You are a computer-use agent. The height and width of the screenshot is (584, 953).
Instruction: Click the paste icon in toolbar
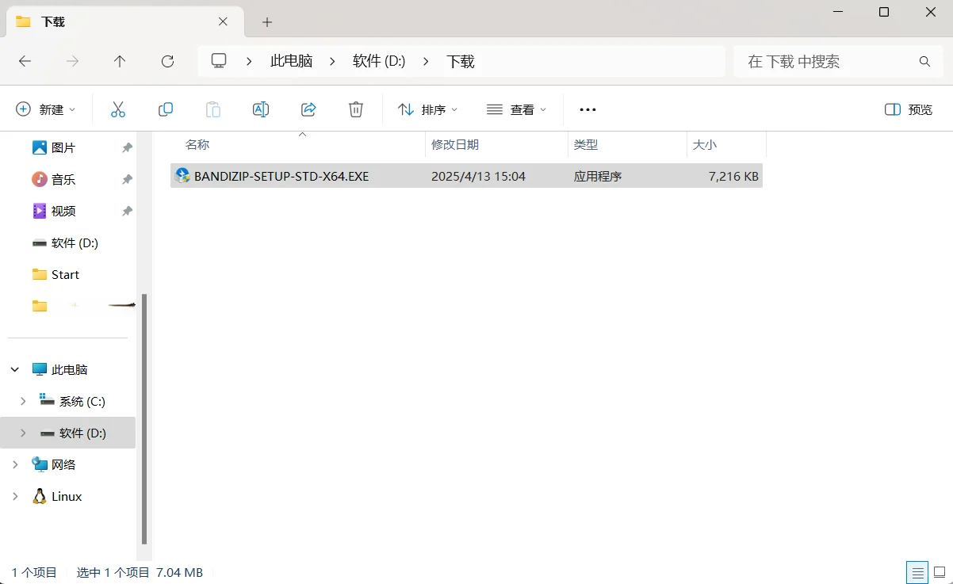coord(213,109)
